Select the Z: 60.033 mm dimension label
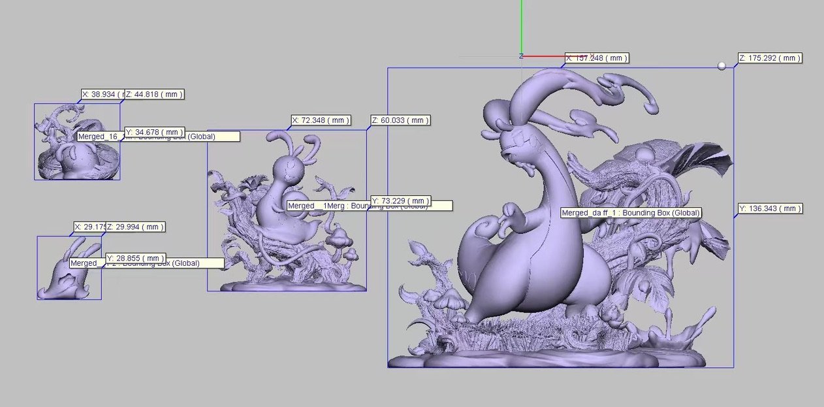This screenshot has width=824, height=407. (x=400, y=121)
